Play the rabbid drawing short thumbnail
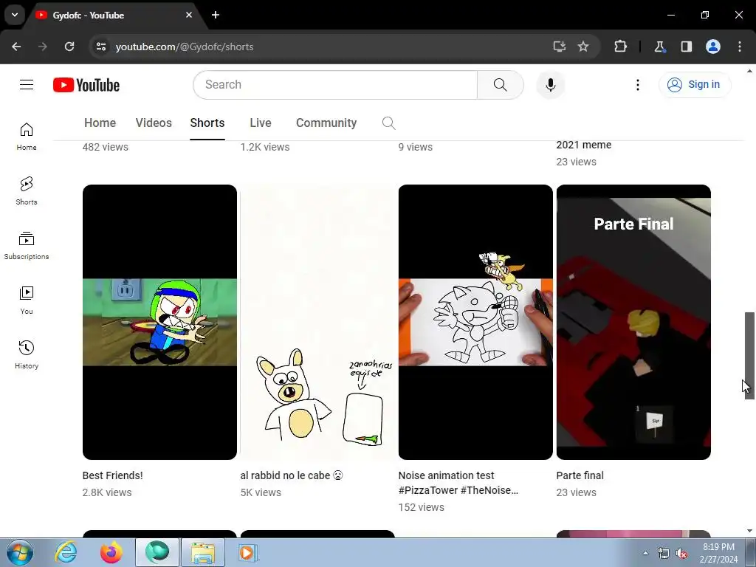Viewport: 756px width, 567px height. point(317,322)
